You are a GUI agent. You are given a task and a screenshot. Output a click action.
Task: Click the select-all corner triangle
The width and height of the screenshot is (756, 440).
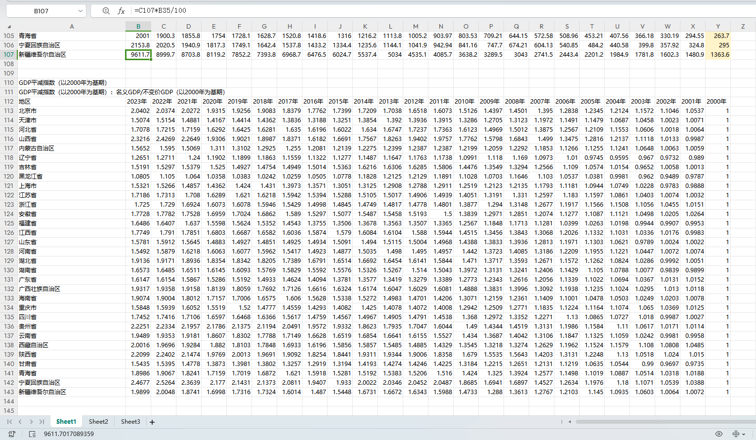point(9,27)
